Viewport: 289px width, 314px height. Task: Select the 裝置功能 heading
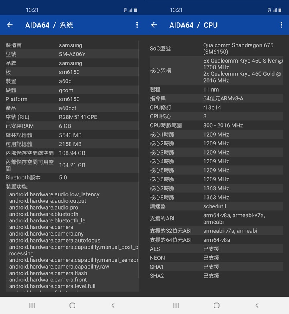(17, 187)
